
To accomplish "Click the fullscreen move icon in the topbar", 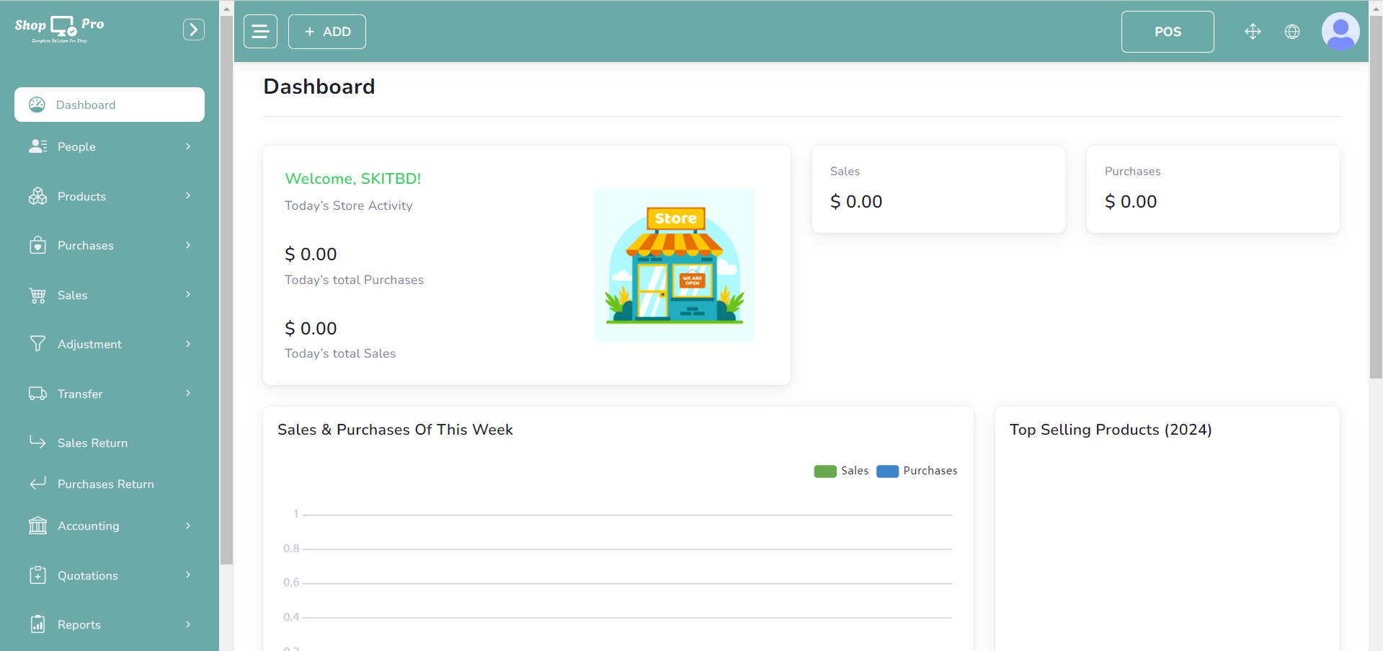I will point(1253,31).
